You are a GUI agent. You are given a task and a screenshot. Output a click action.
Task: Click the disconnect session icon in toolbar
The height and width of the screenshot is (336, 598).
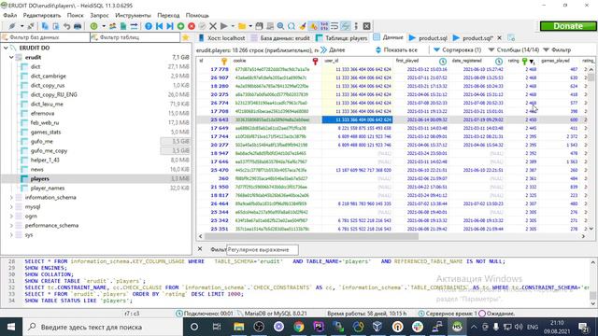(31, 26)
